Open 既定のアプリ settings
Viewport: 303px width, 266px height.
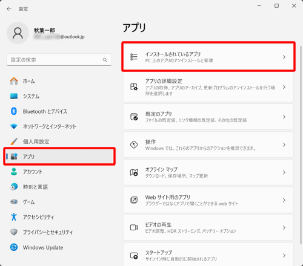(x=208, y=117)
